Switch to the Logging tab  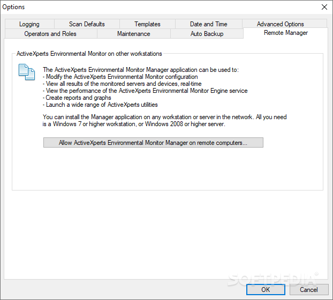point(29,24)
